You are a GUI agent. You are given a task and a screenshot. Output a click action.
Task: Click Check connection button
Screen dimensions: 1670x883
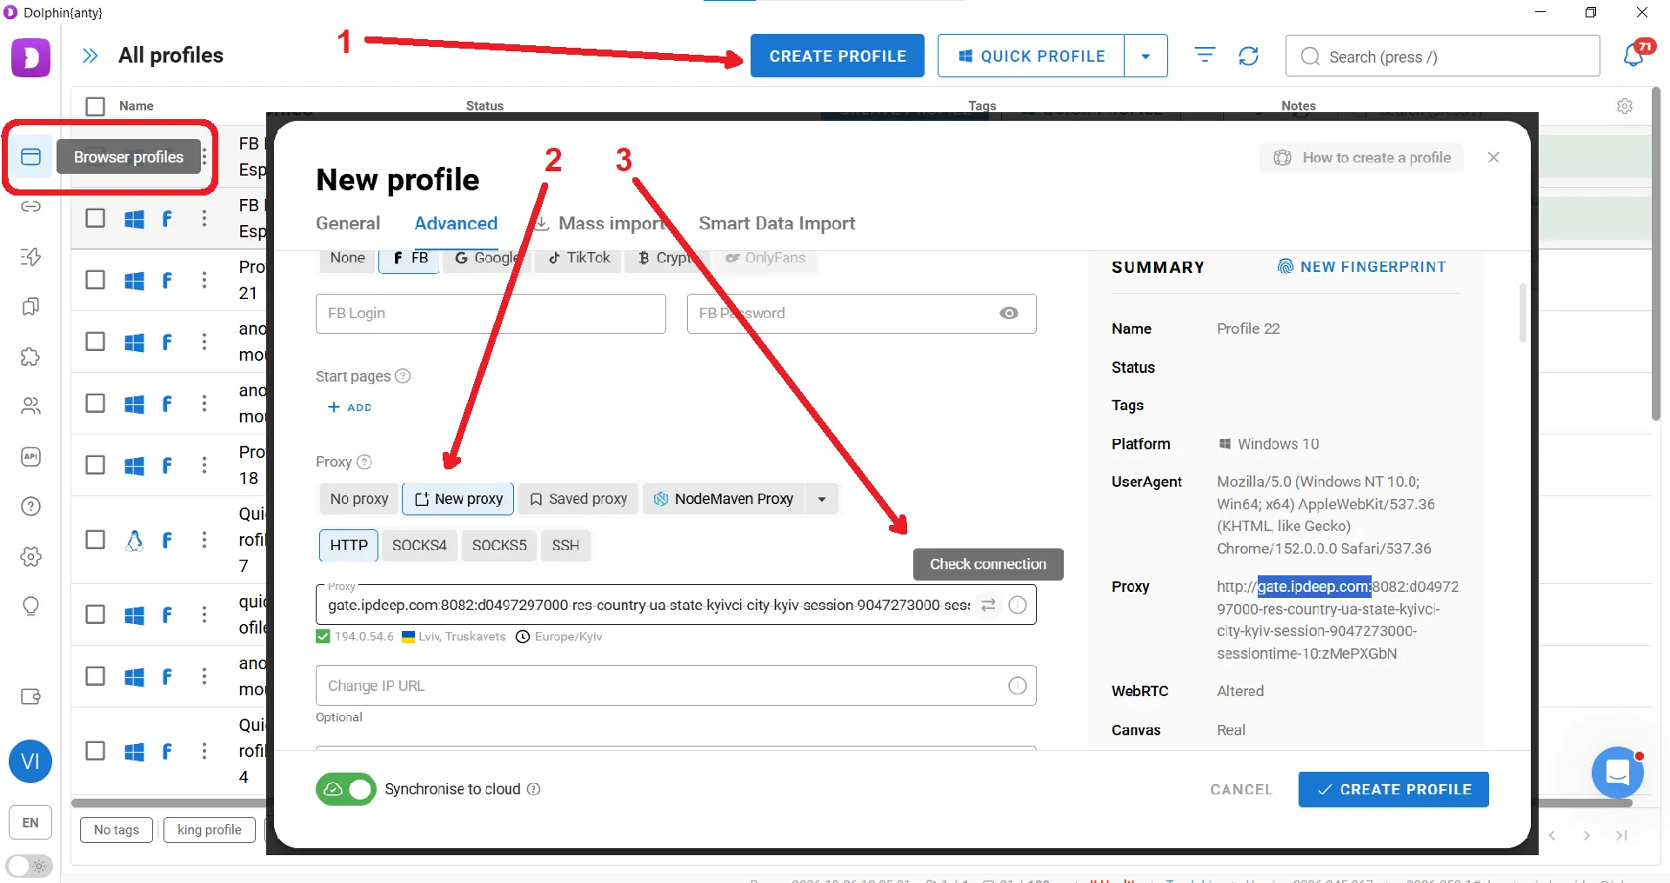pos(988,564)
